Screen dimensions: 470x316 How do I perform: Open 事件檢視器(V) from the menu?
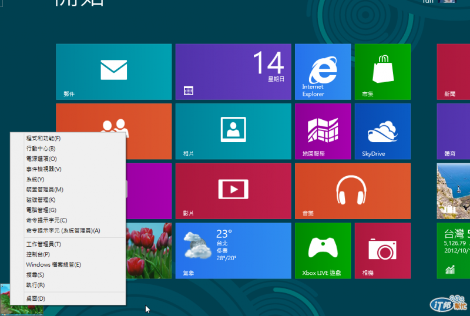coord(68,169)
